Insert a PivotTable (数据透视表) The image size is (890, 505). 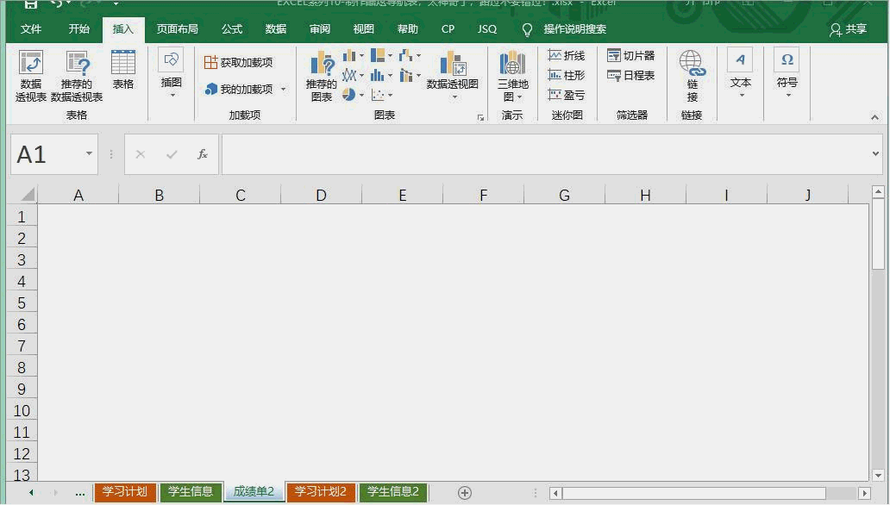(31, 76)
